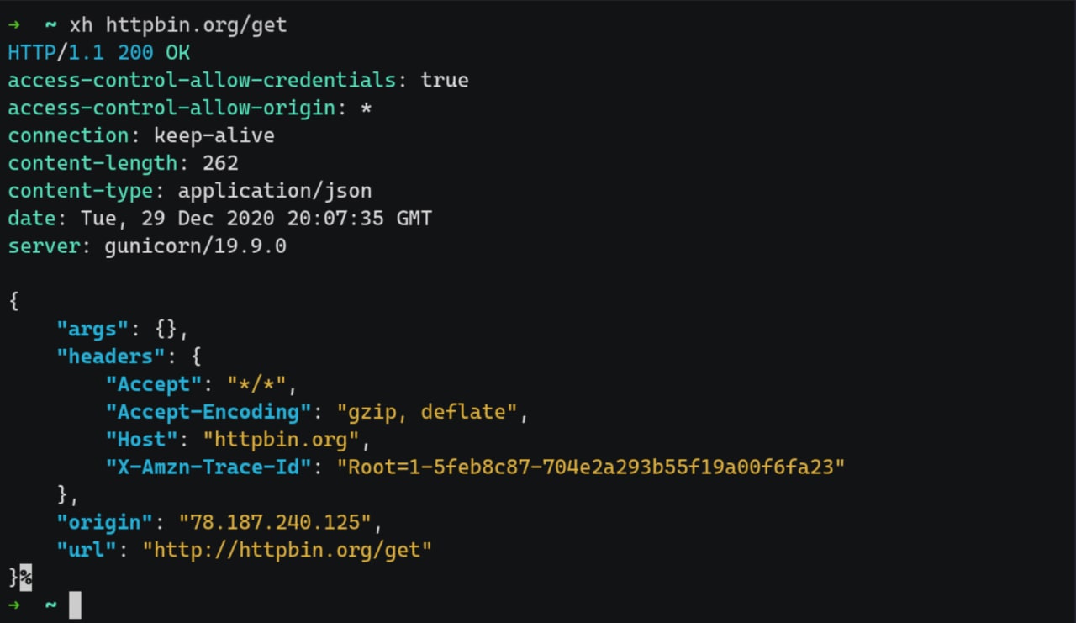Click the "httpbin.org" Host value
This screenshot has height=623, width=1076.
click(287, 439)
